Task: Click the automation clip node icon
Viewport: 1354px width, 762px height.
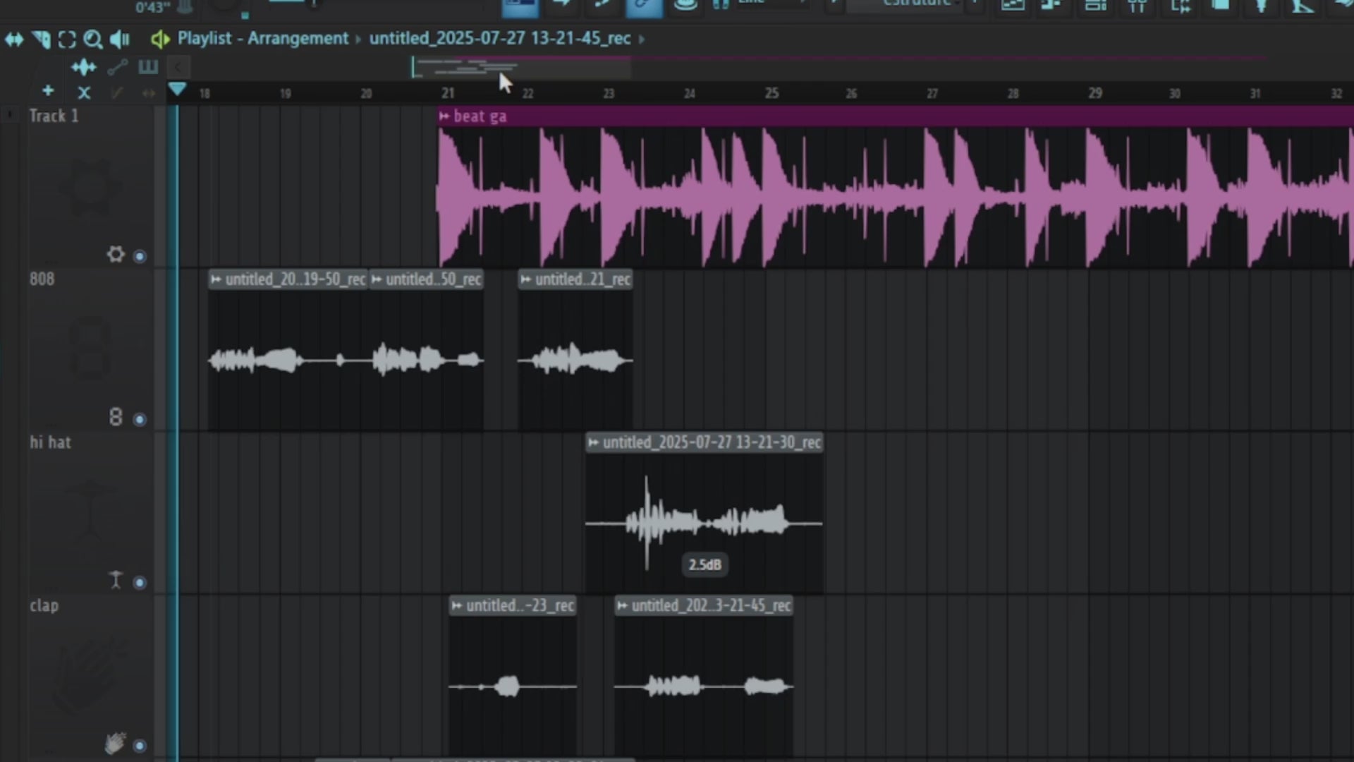Action: (x=117, y=67)
